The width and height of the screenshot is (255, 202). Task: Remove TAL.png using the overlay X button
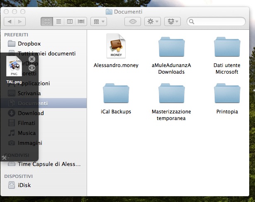coord(32,59)
